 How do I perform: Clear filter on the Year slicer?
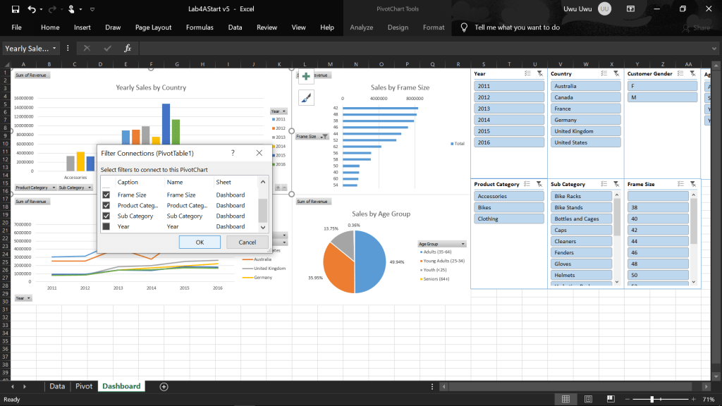click(x=539, y=73)
